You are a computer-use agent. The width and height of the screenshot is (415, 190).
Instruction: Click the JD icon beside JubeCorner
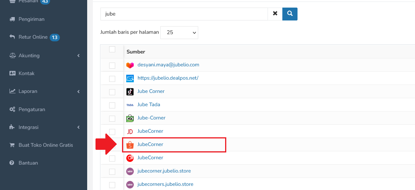(130, 132)
